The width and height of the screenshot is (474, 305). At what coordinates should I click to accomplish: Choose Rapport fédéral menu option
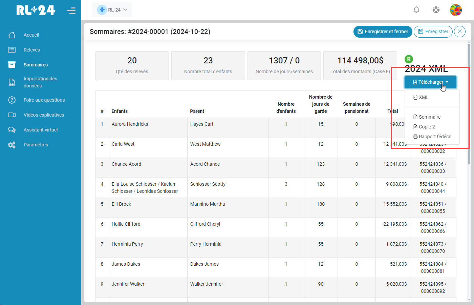click(x=435, y=137)
